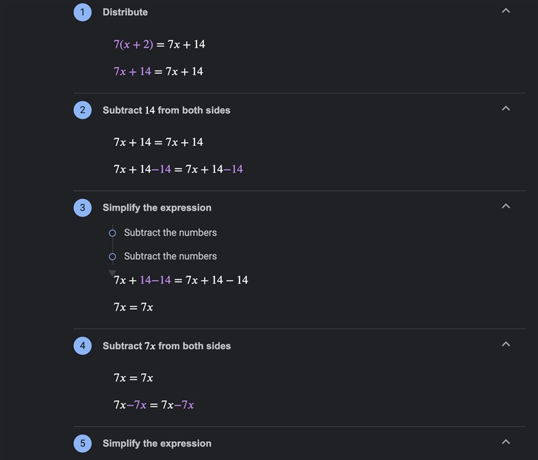Collapse the Subtract 7x from both sides chevron
538x460 pixels.
pos(506,344)
